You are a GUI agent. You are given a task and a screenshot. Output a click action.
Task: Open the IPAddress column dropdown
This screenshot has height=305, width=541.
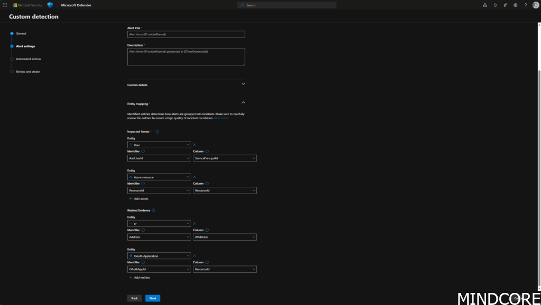(x=225, y=237)
